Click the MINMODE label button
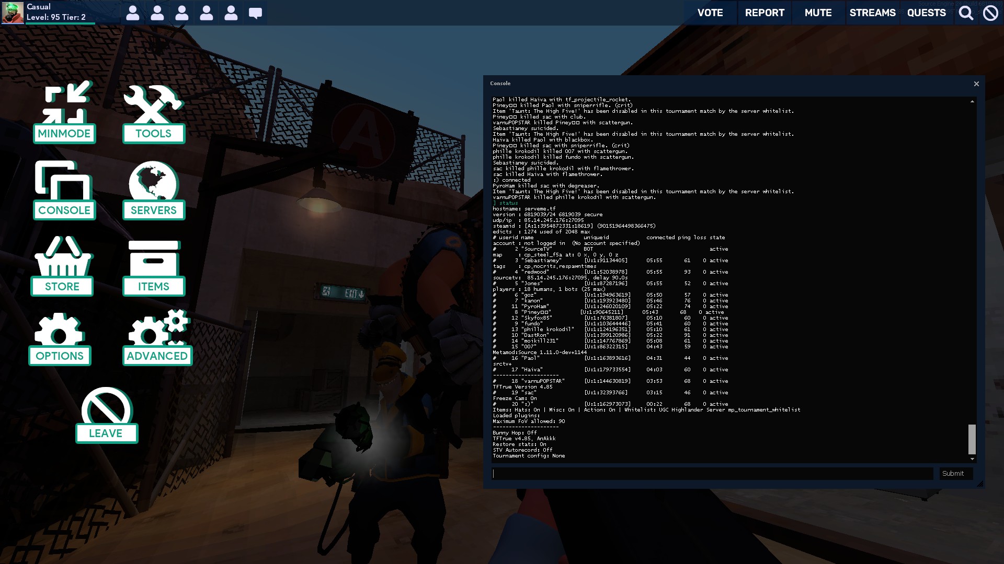This screenshot has height=564, width=1004. [x=64, y=134]
